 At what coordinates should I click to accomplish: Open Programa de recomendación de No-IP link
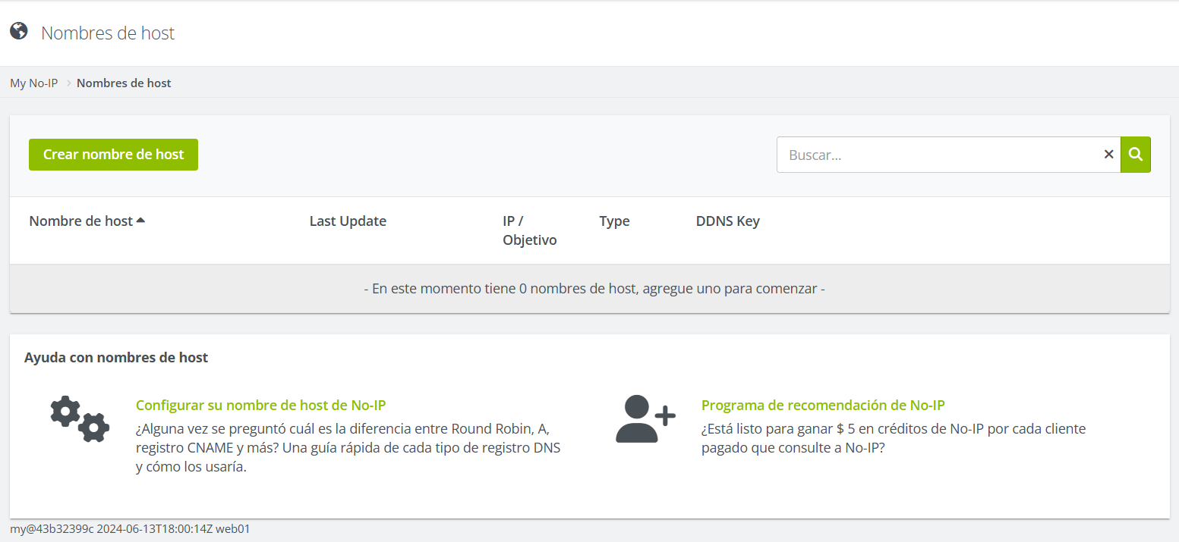(x=823, y=405)
